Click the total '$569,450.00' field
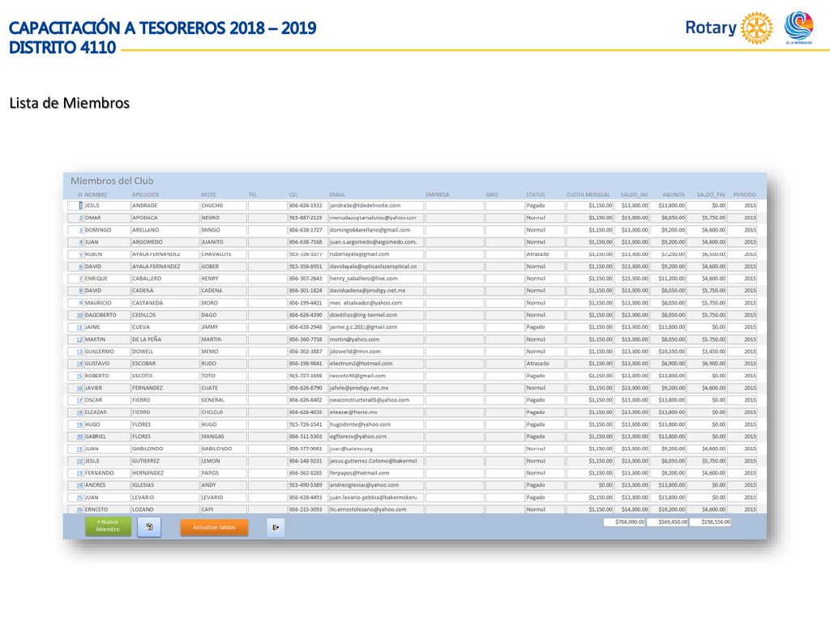The width and height of the screenshot is (830, 622). pos(668,522)
